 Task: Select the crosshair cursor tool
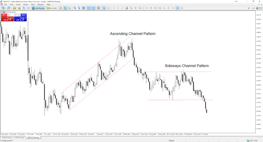(108, 8)
